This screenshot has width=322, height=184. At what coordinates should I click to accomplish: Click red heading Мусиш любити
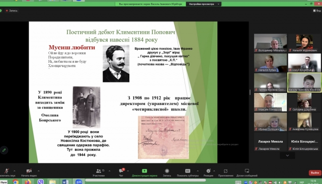(x=72, y=47)
